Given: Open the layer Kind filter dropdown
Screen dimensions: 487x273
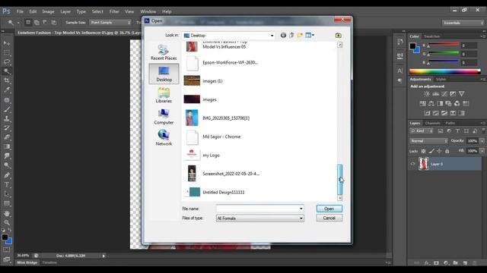Looking at the screenshot, I should click(x=422, y=131).
